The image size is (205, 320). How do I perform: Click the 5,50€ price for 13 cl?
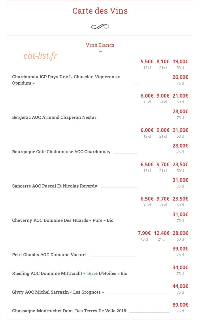point(147,62)
